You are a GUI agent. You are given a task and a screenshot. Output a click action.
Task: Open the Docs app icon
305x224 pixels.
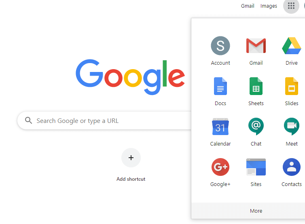[220, 86]
